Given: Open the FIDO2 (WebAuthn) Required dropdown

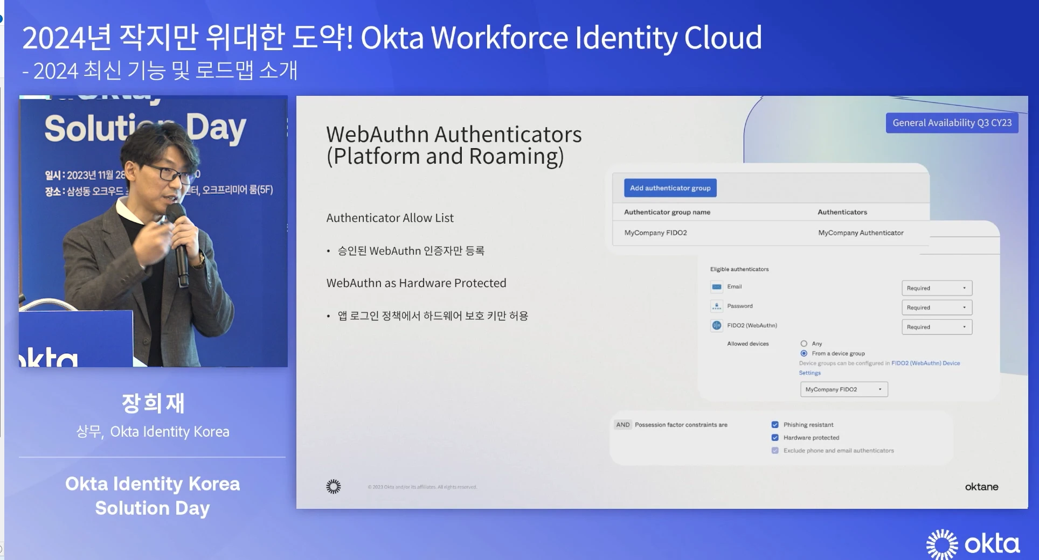Looking at the screenshot, I should [x=937, y=327].
